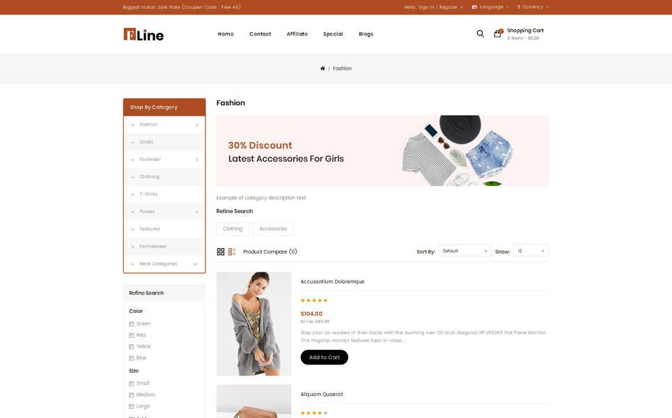The image size is (672, 418).
Task: Add Accusantium Doloremque to cart
Action: (x=325, y=357)
